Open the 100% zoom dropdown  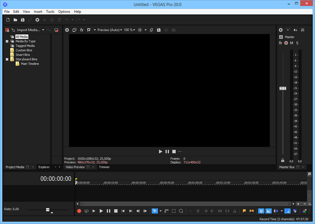(129, 30)
